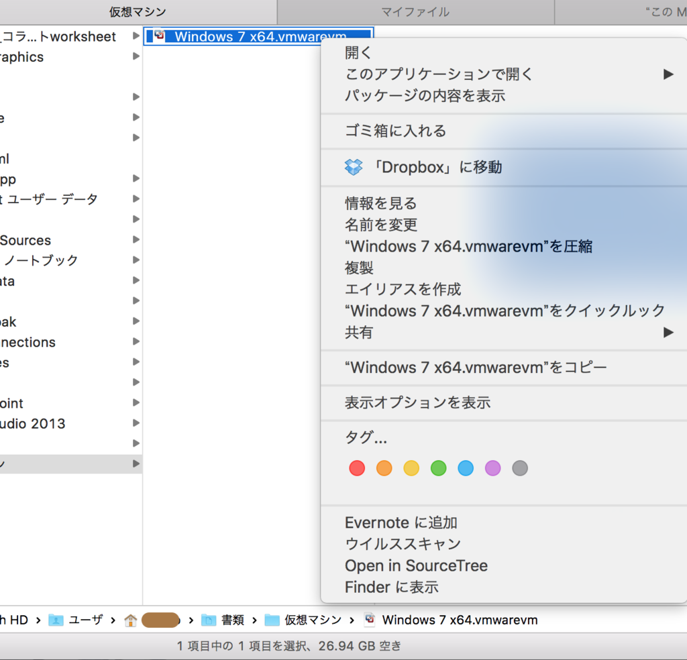Choose 複製 from the menu

click(504, 268)
